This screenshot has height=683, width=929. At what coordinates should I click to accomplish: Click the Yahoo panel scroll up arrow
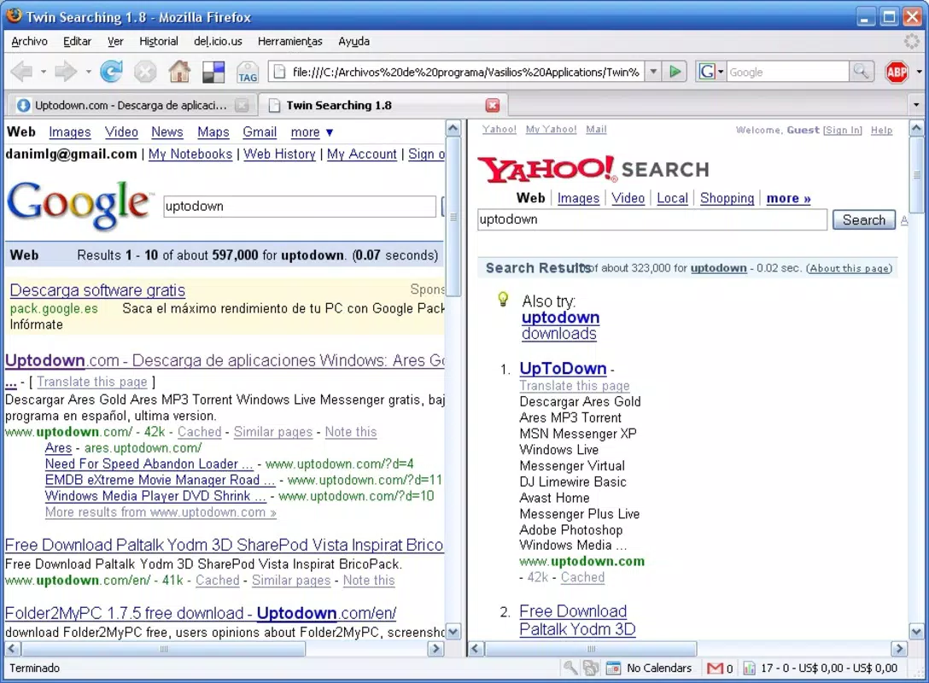point(916,128)
